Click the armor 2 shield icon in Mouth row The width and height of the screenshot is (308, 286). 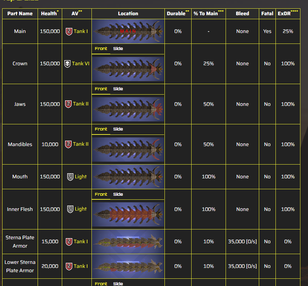70,177
